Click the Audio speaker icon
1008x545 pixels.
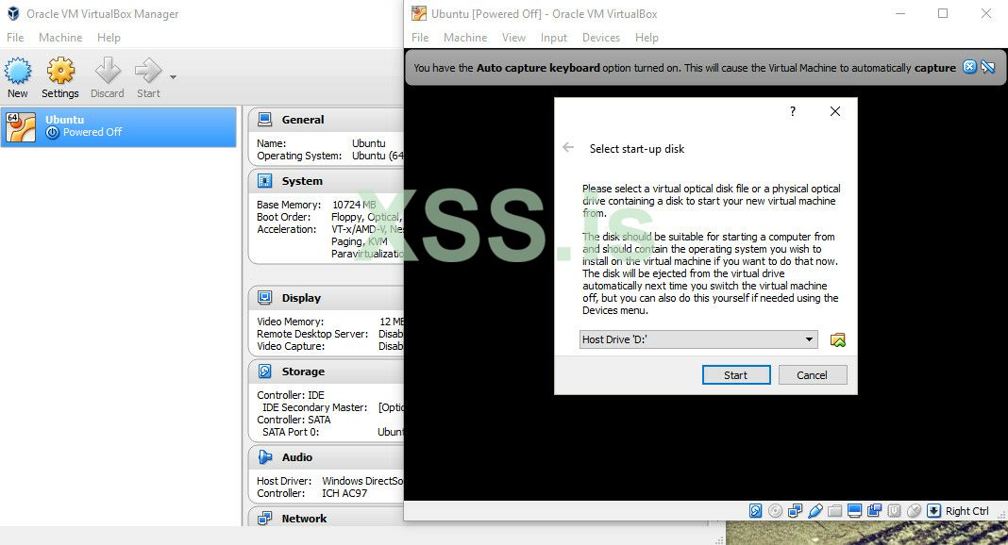click(264, 457)
